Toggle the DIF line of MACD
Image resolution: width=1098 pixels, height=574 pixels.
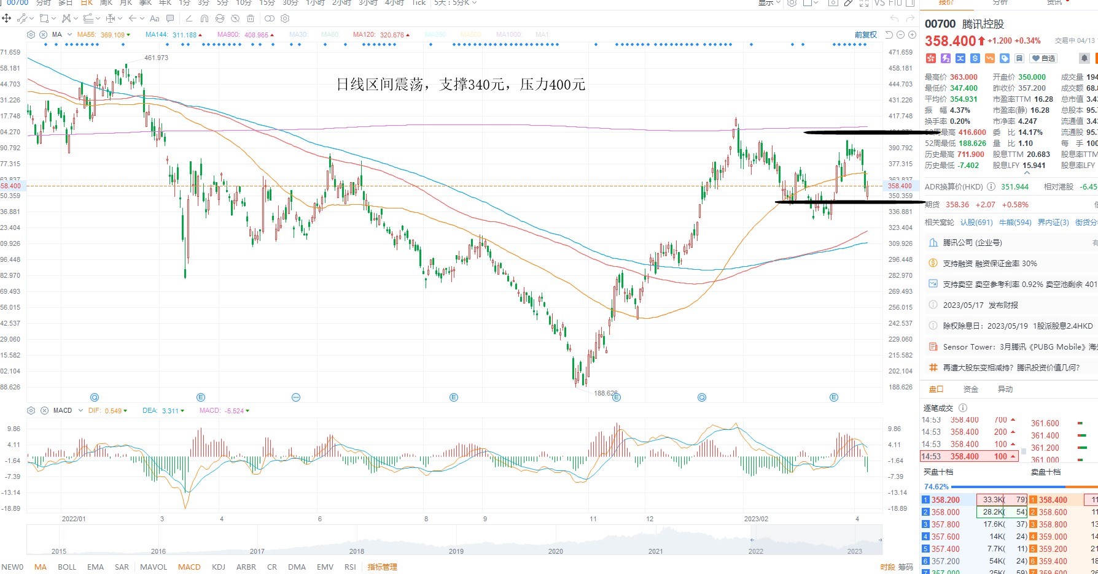click(x=107, y=411)
